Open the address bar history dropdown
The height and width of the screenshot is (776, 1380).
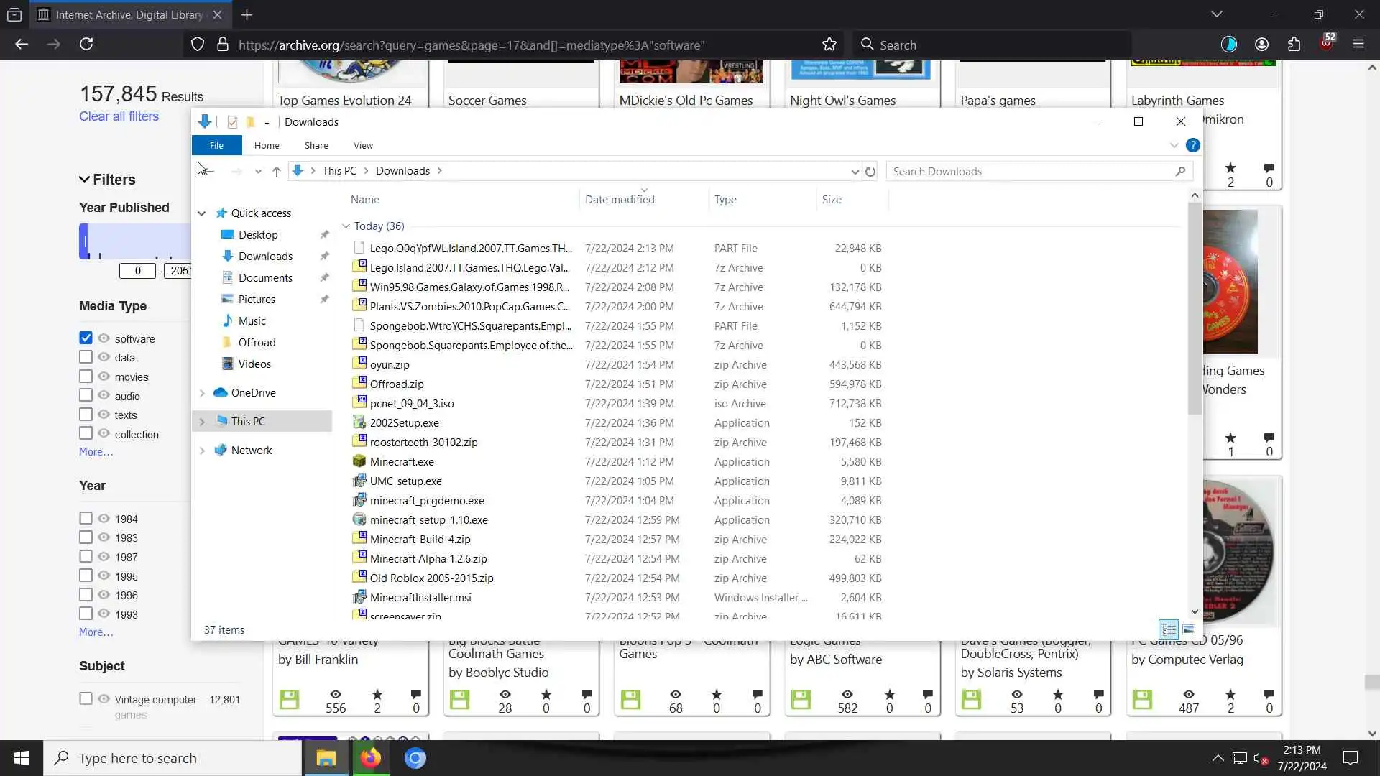pos(855,172)
